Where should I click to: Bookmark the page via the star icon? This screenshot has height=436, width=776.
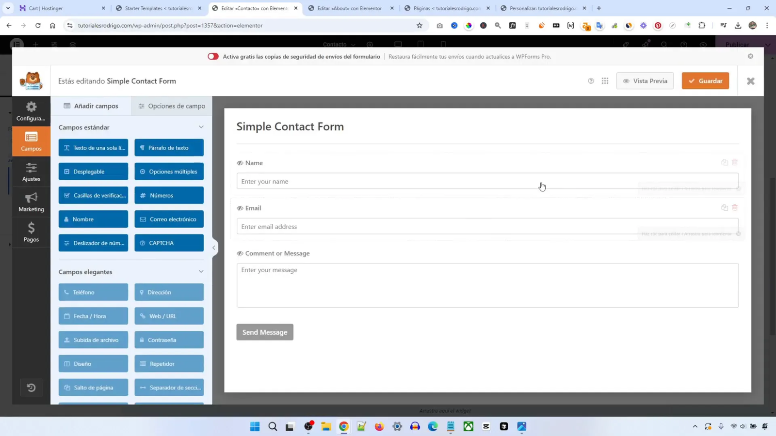419,26
